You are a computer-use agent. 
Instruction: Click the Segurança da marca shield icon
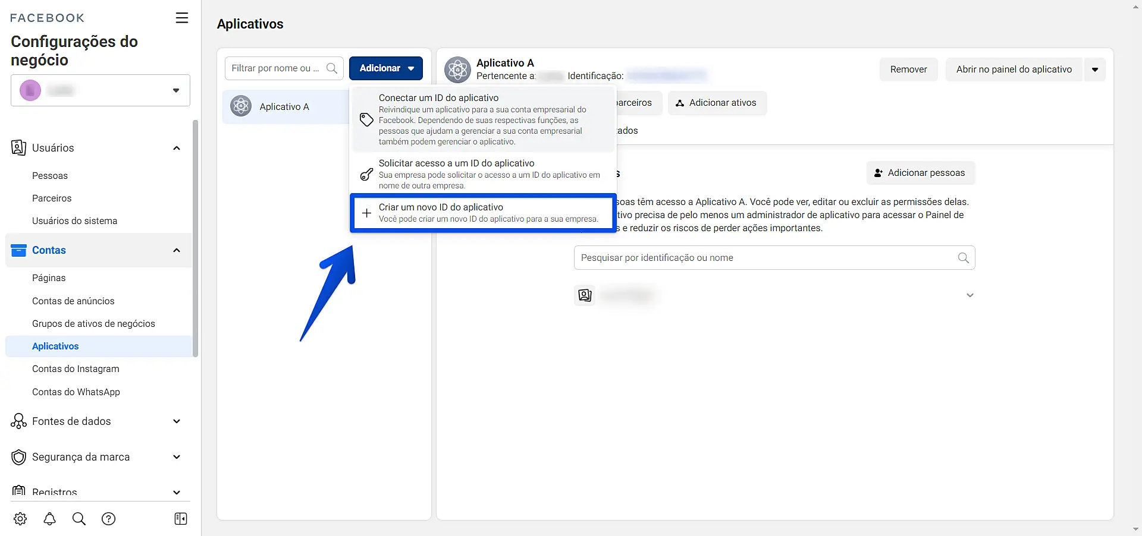(19, 457)
